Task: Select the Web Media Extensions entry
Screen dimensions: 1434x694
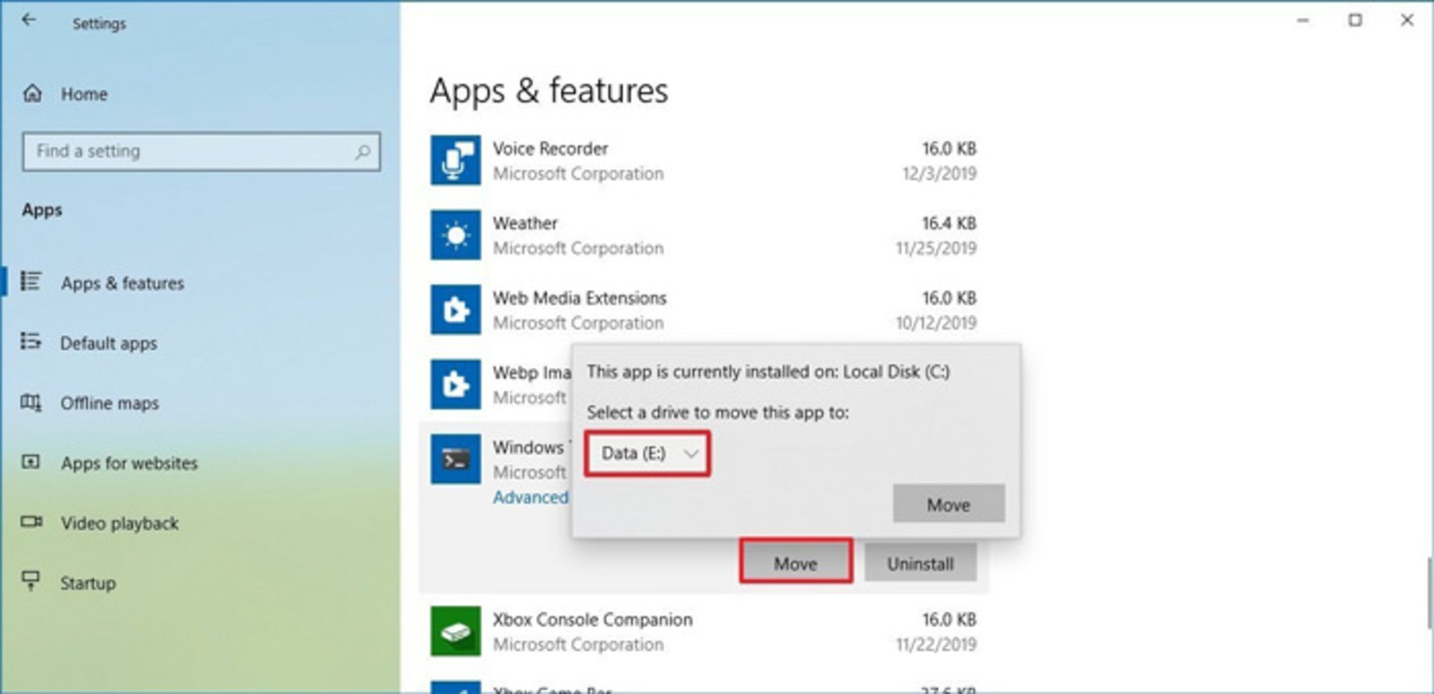Action: (x=580, y=298)
